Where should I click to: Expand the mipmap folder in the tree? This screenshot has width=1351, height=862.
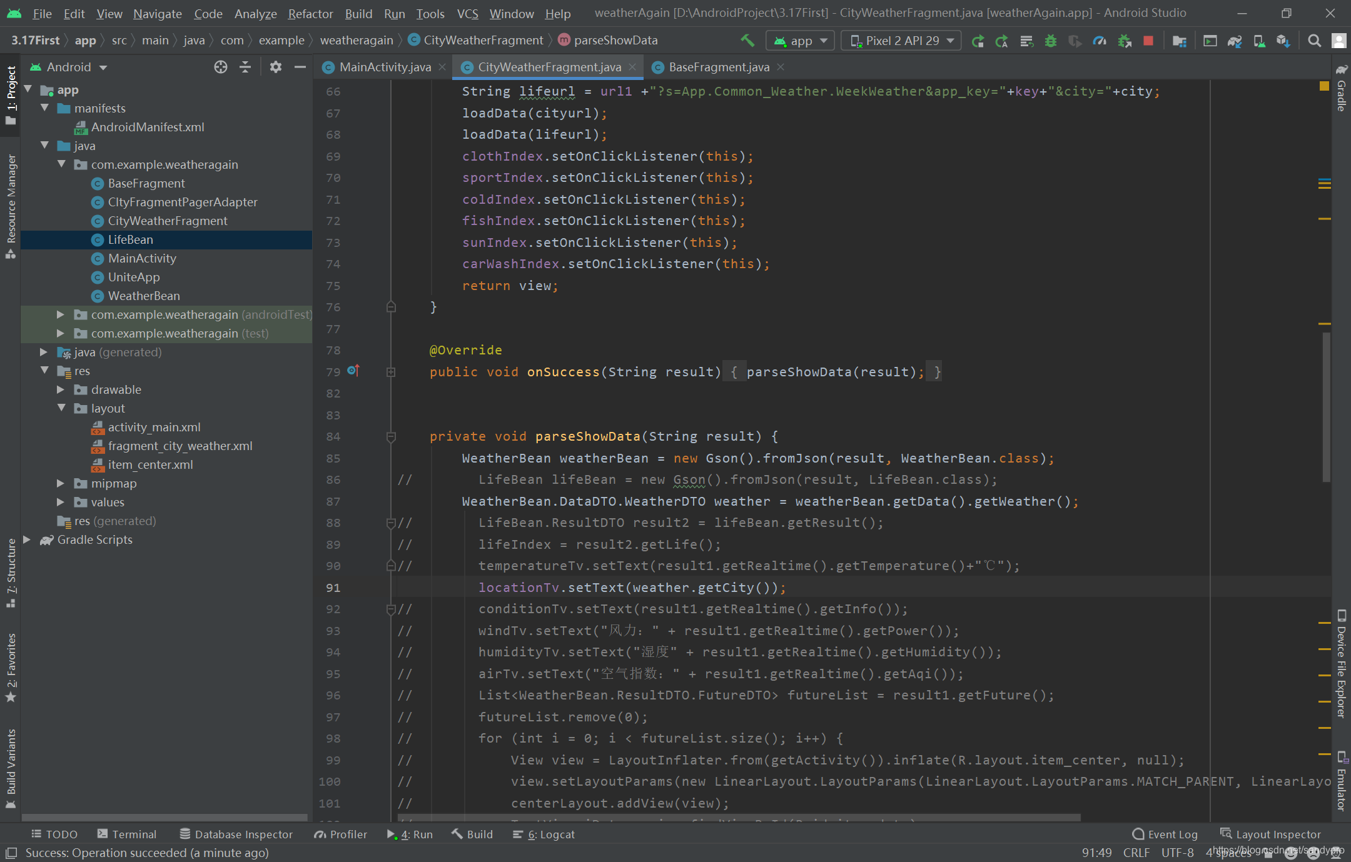[x=61, y=483]
